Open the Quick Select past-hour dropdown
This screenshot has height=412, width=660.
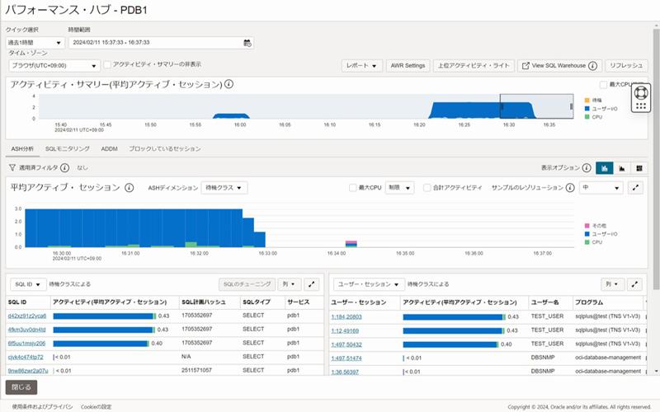pyautogui.click(x=35, y=43)
